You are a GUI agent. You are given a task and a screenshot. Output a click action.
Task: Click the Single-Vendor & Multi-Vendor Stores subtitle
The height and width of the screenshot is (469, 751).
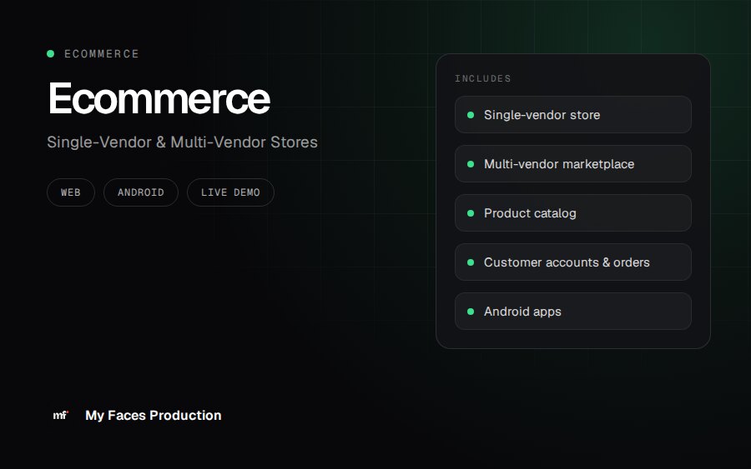point(182,142)
